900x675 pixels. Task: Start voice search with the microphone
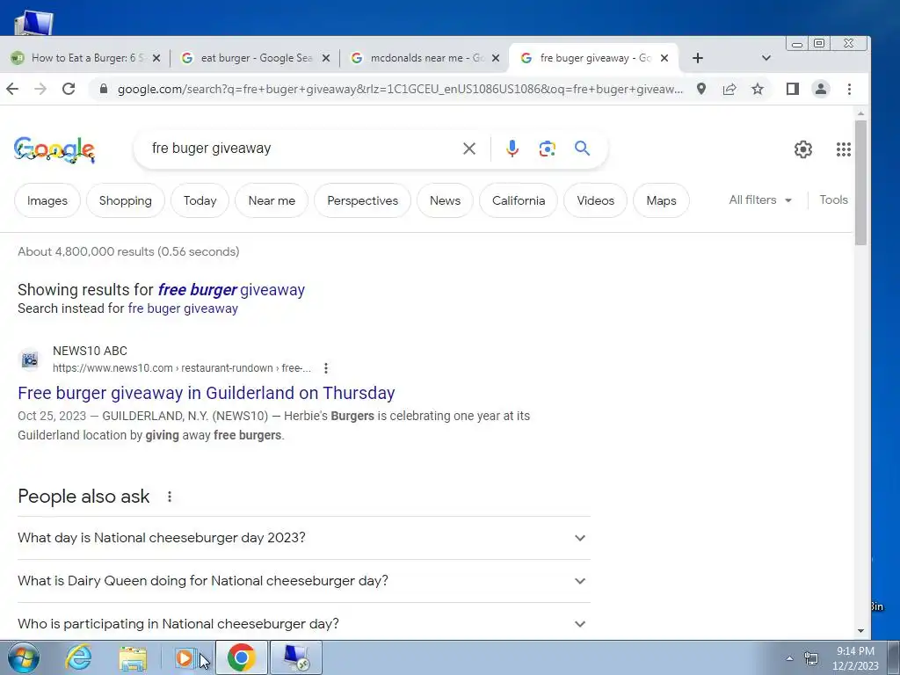512,149
